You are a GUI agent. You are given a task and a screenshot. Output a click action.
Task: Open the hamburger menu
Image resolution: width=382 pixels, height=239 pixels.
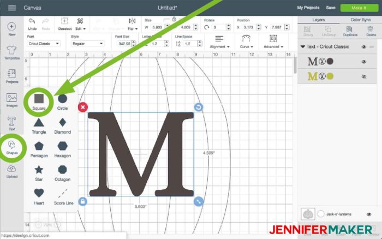coord(12,8)
